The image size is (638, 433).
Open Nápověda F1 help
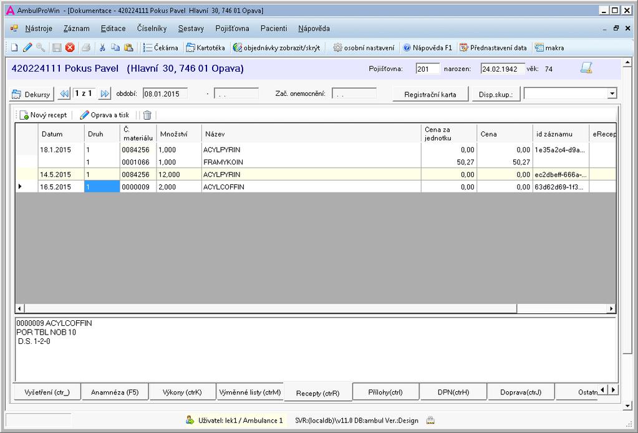tap(427, 47)
